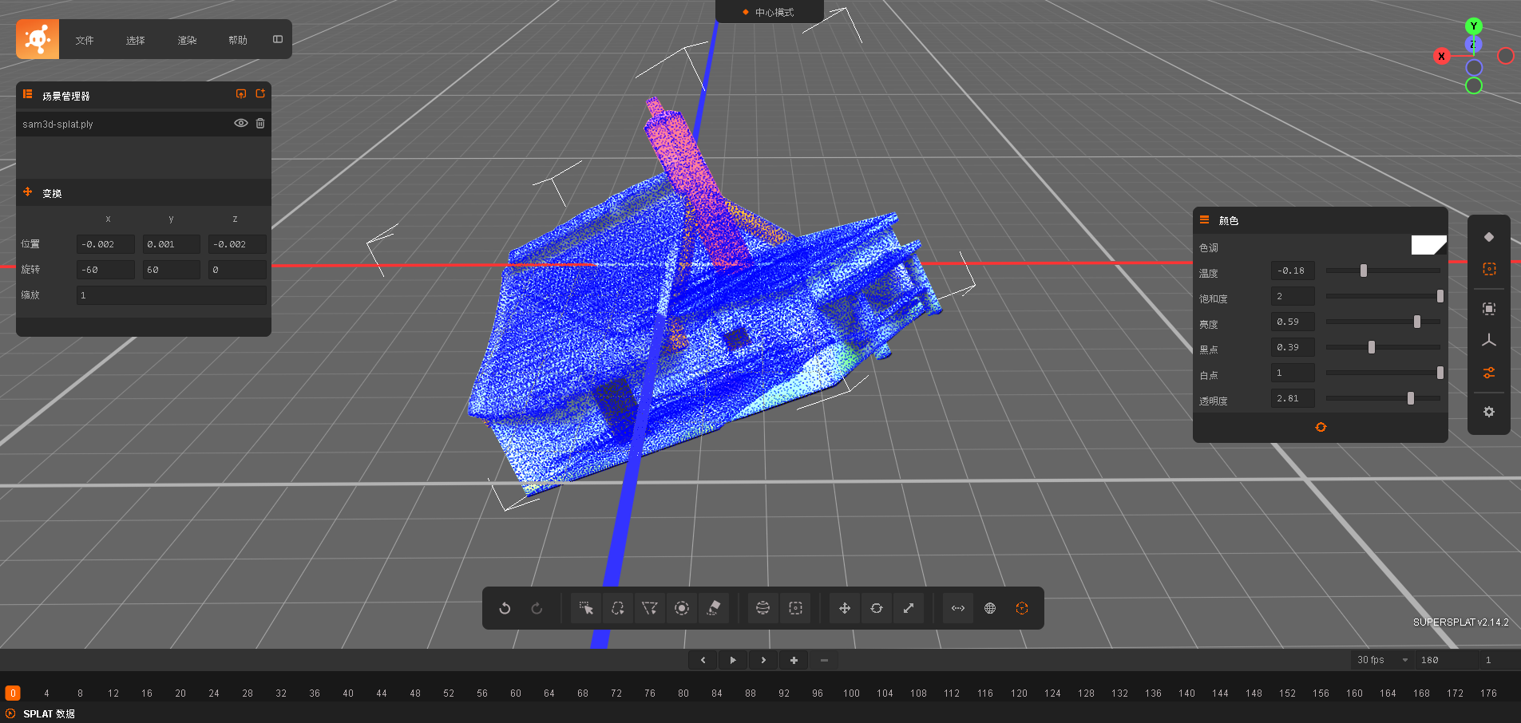This screenshot has width=1521, height=723.
Task: Click the measure distance tool icon
Action: click(958, 608)
